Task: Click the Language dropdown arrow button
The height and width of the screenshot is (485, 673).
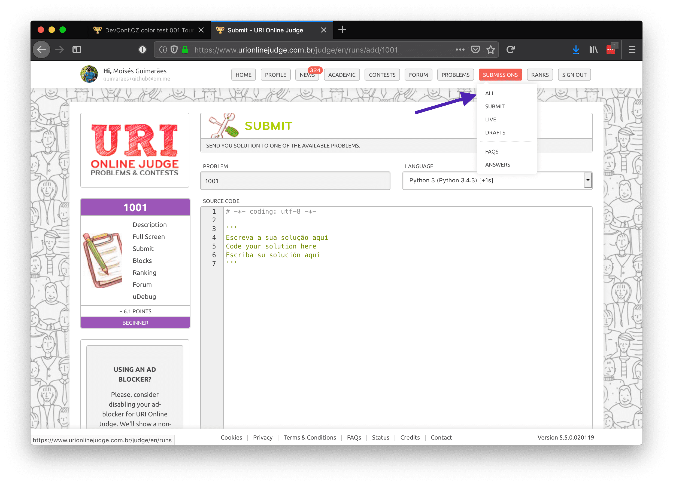Action: tap(587, 180)
